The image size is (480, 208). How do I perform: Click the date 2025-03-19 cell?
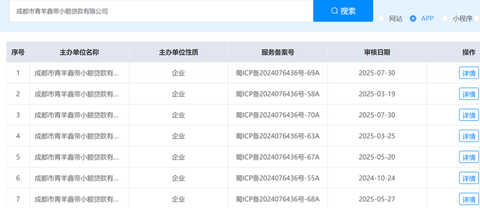tap(377, 94)
